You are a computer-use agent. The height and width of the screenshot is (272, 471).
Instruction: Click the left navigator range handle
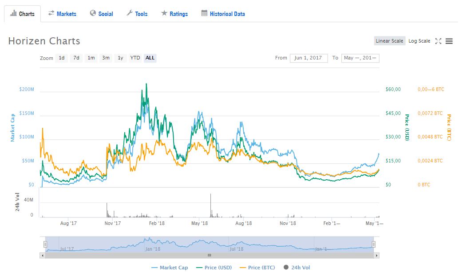(45, 244)
